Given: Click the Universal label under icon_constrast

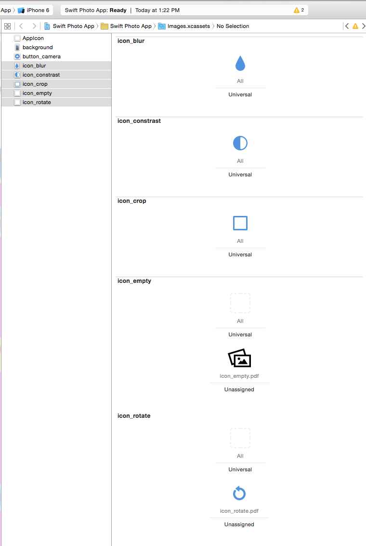Looking at the screenshot, I should coord(240,174).
